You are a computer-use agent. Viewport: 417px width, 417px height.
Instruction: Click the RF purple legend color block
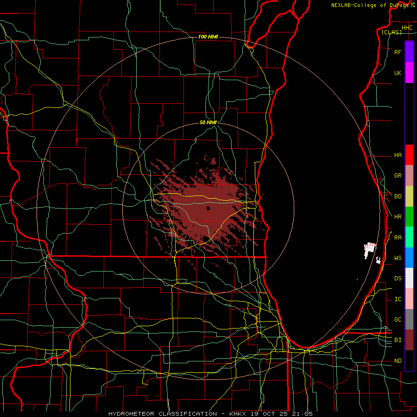pos(409,52)
